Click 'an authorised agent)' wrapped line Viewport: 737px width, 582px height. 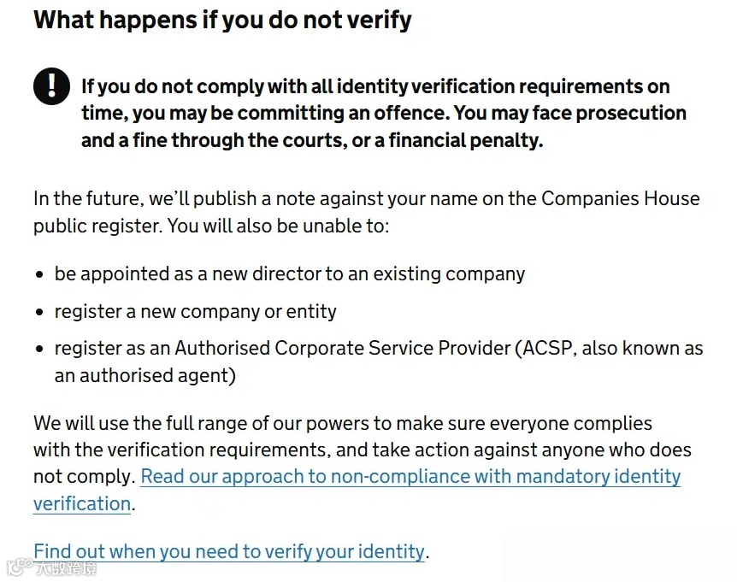point(145,376)
